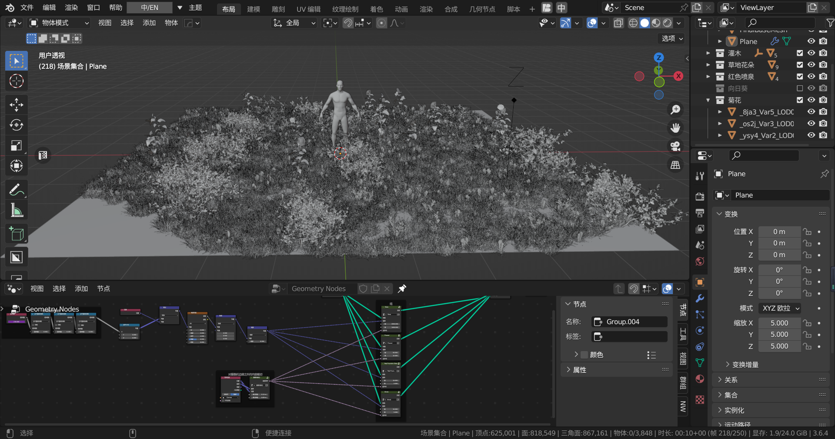Edit node name field Group.004
The height and width of the screenshot is (439, 835).
point(630,322)
